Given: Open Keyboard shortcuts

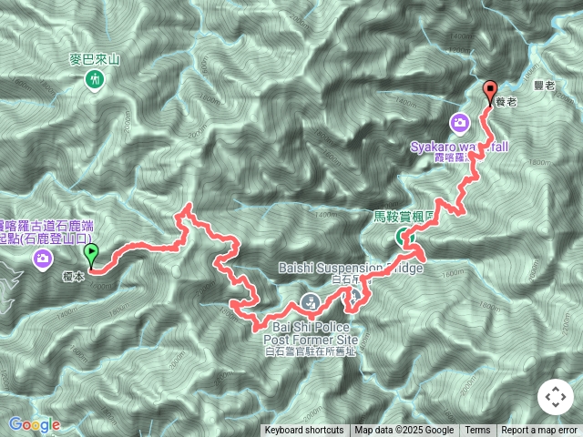Looking at the screenshot, I should (x=304, y=431).
